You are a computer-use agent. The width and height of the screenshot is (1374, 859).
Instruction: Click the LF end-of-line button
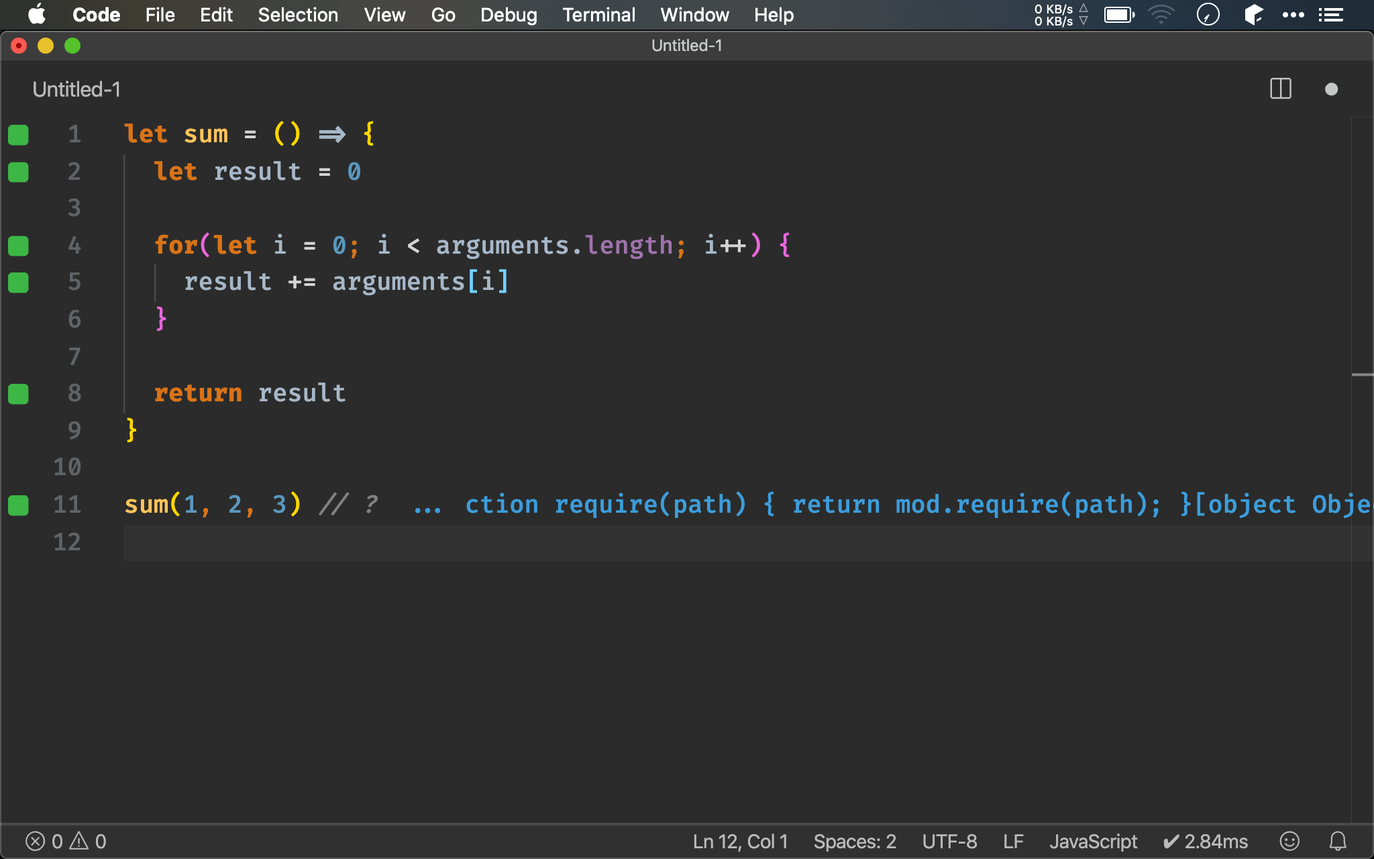[1013, 841]
